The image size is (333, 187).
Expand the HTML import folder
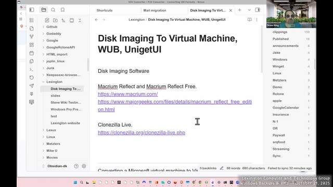click(57, 54)
